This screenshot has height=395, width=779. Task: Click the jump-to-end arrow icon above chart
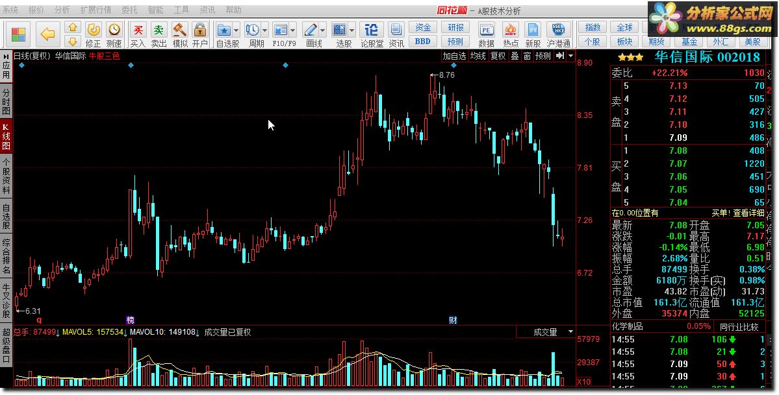pos(560,56)
